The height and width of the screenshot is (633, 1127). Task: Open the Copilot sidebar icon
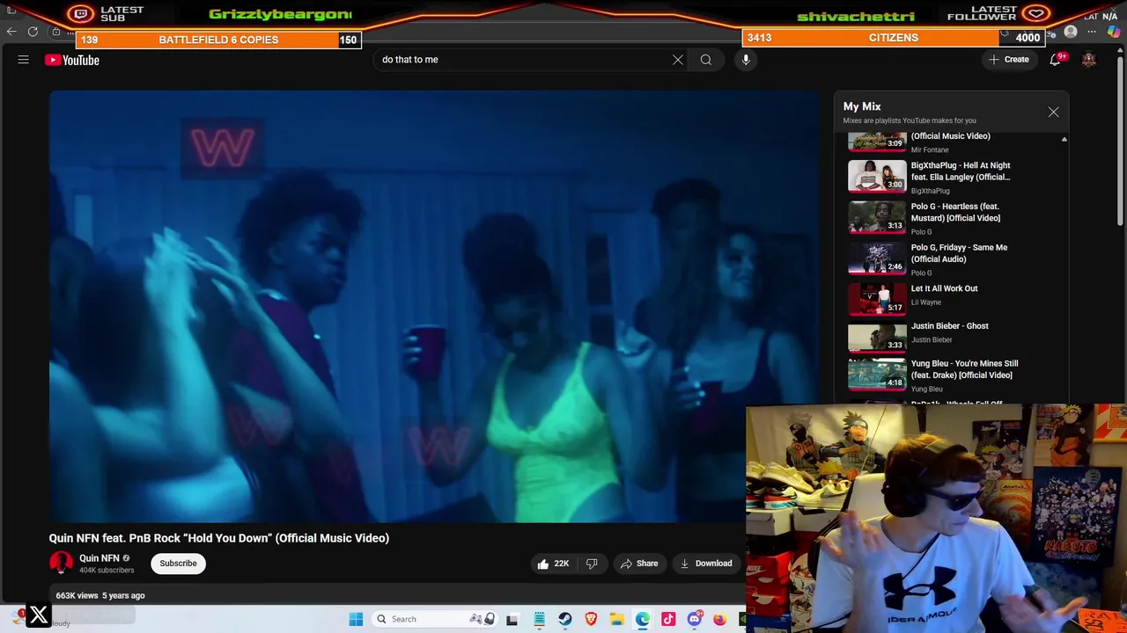(1114, 33)
